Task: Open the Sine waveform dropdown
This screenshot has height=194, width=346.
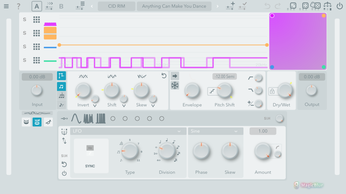Action: [x=216, y=131]
